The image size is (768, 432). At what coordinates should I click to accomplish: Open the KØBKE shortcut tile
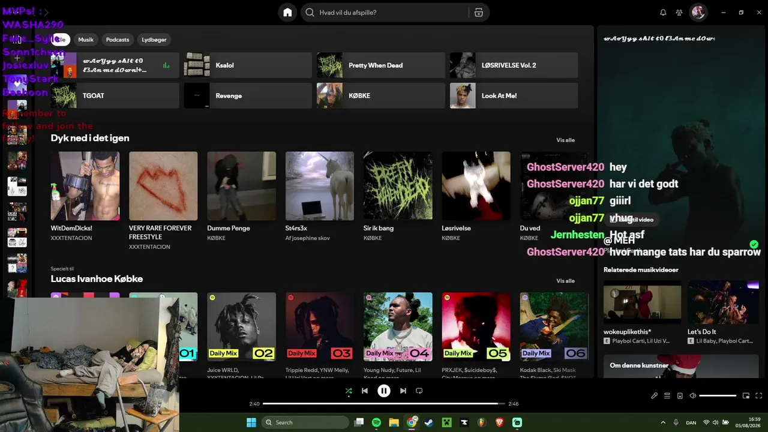click(x=381, y=95)
